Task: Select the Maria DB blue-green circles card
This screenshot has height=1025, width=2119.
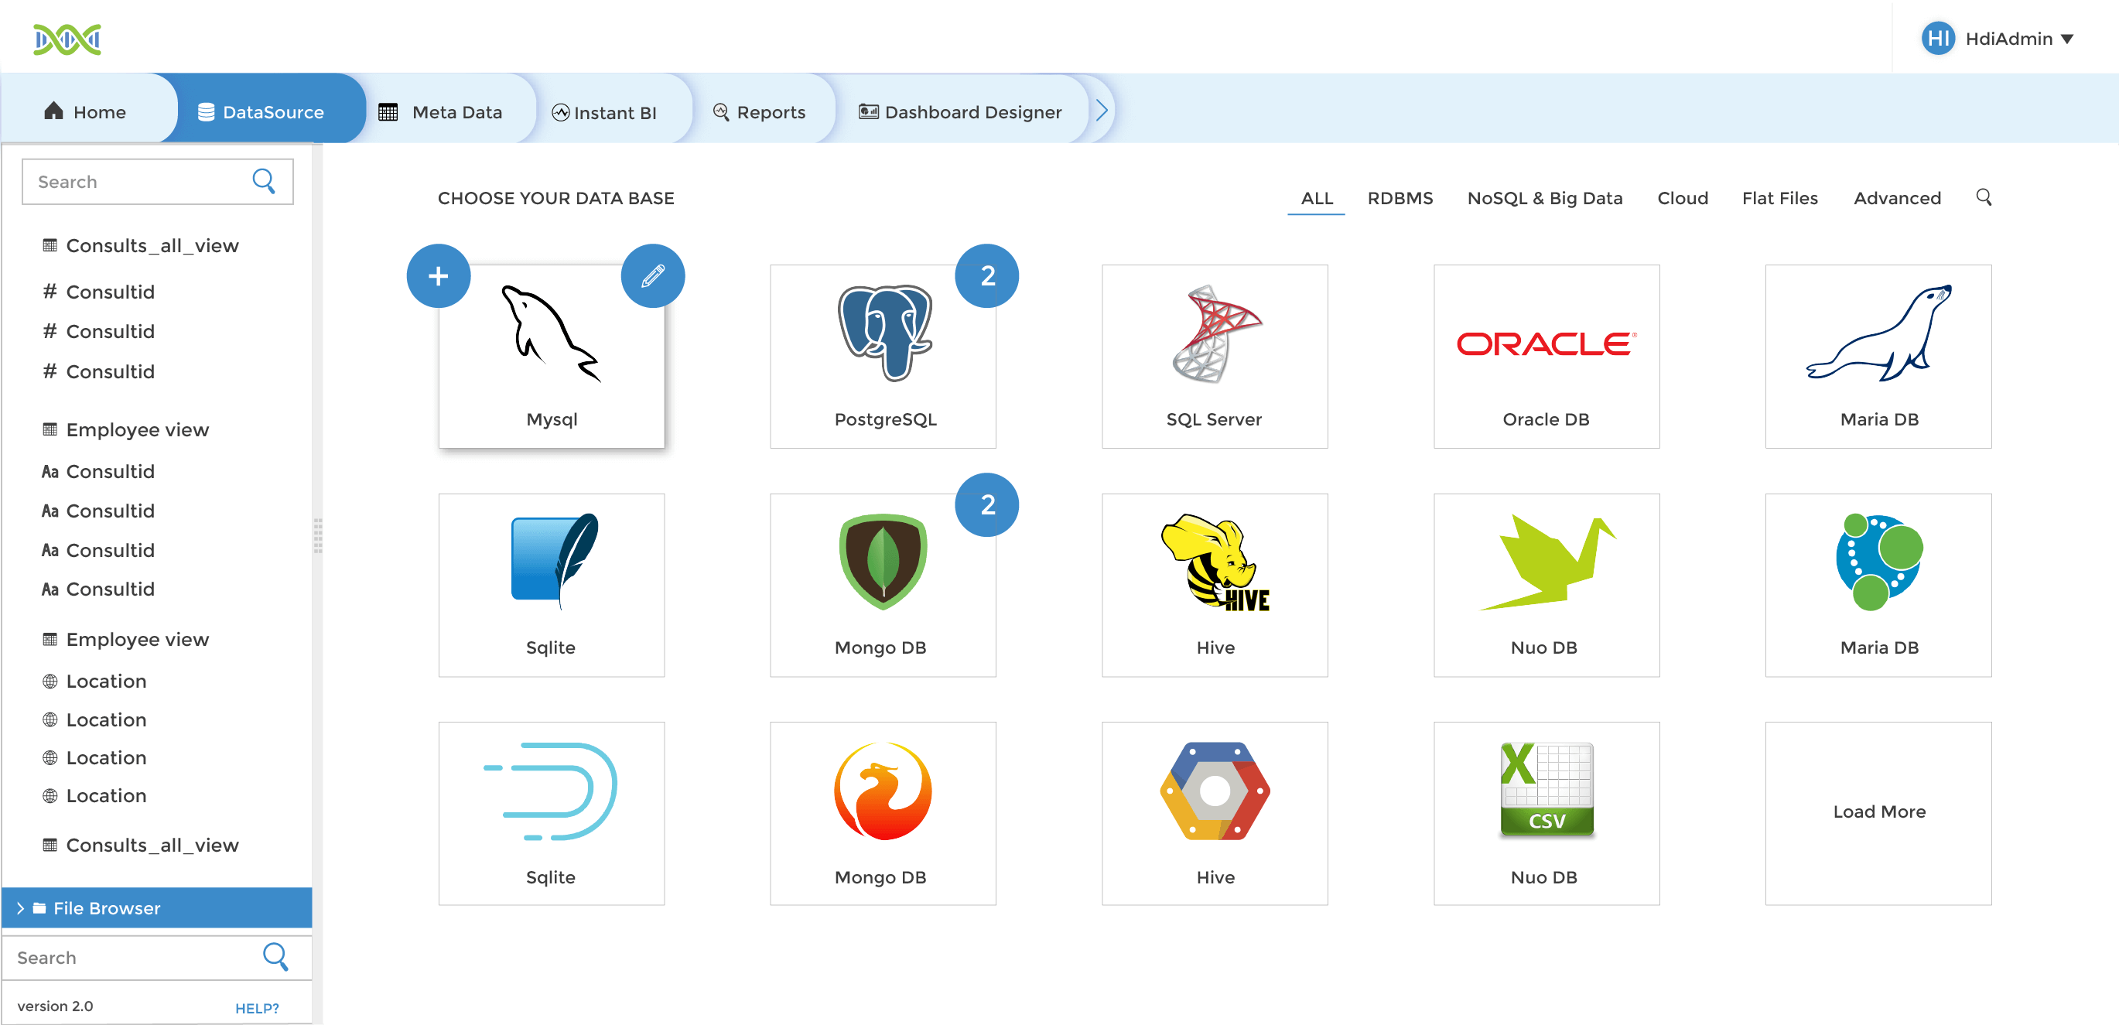Action: [1878, 585]
